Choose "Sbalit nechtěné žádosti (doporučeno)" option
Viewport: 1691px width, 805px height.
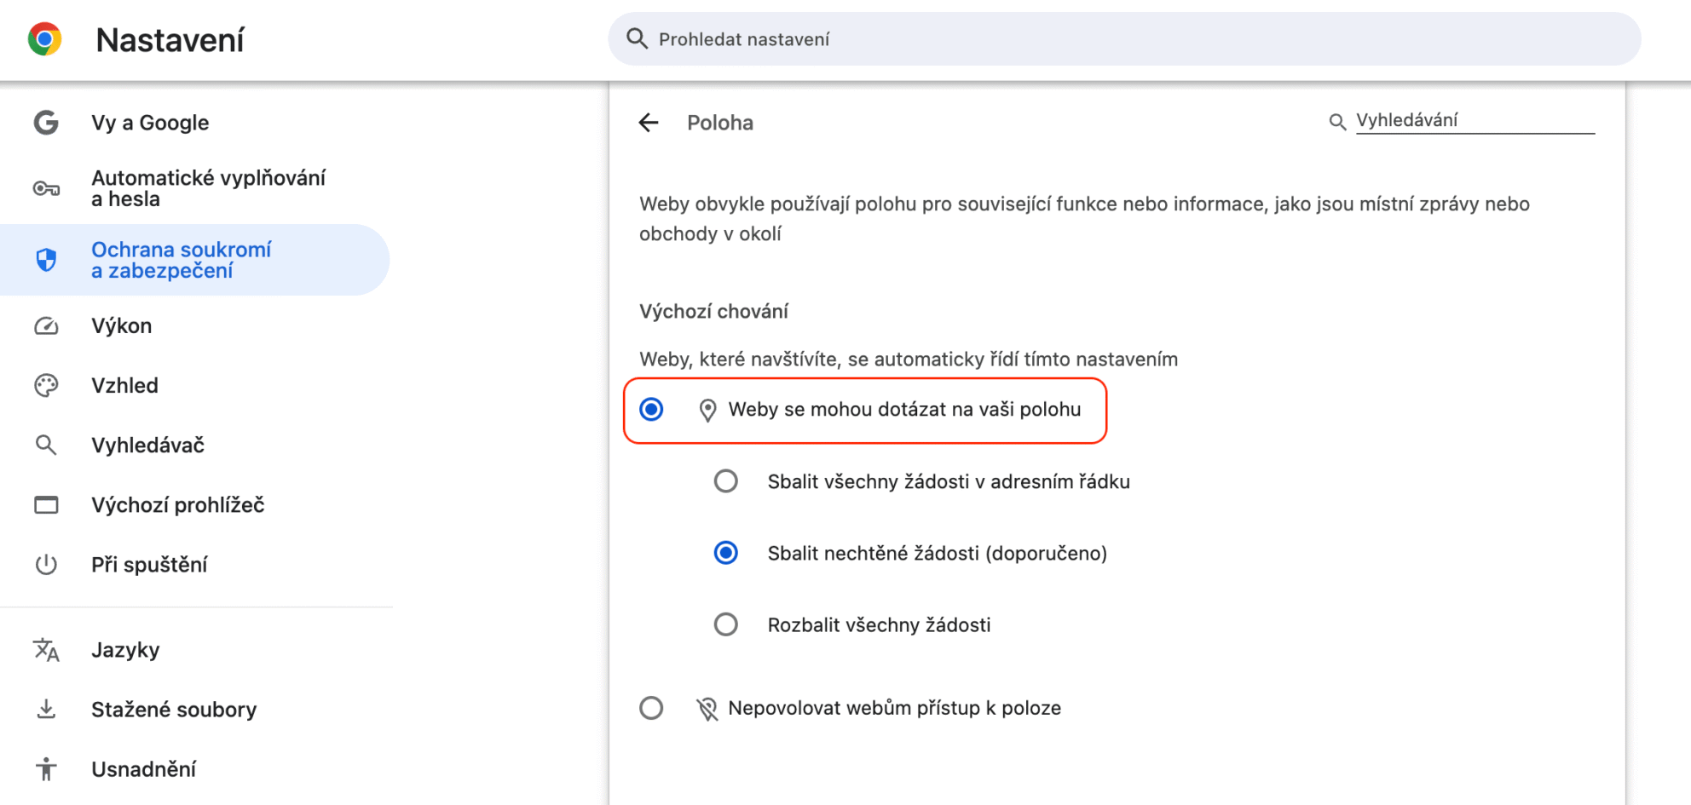(x=726, y=553)
